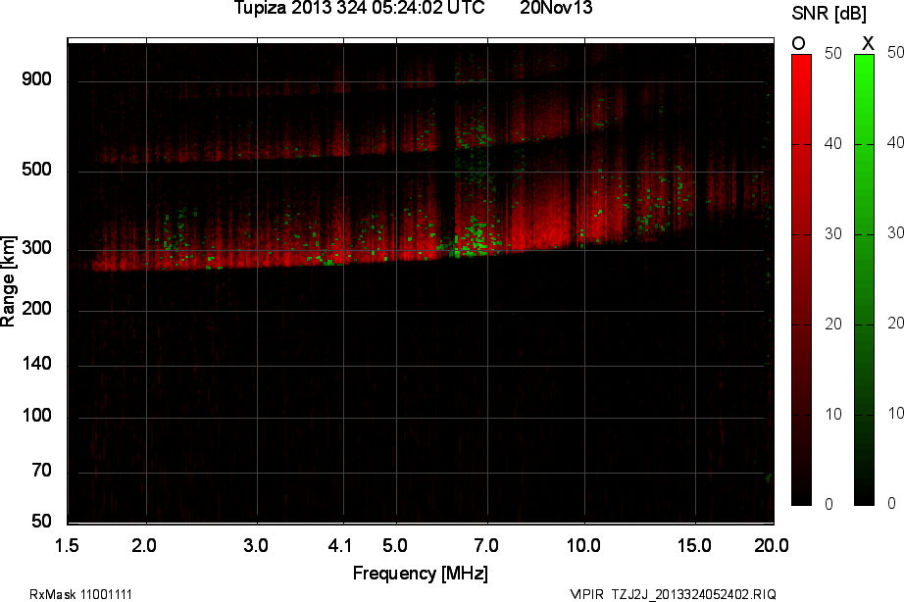The width and height of the screenshot is (904, 602).
Task: Click the title text 'Tupiza 2013 324 05:24:02 UTC'
Action: [359, 8]
